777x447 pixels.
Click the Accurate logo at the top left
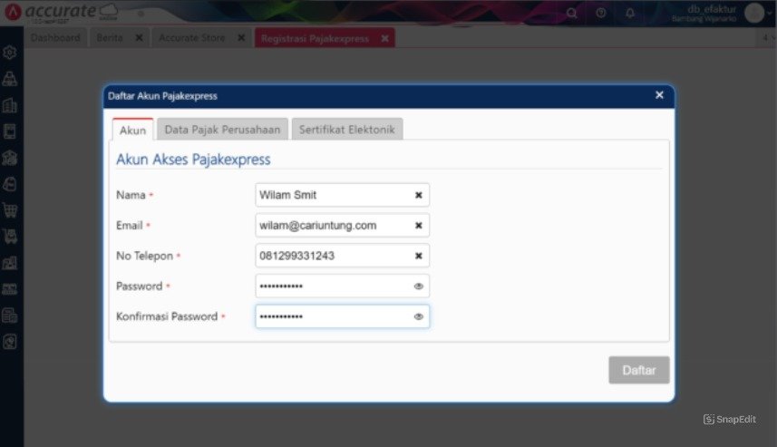click(x=60, y=13)
